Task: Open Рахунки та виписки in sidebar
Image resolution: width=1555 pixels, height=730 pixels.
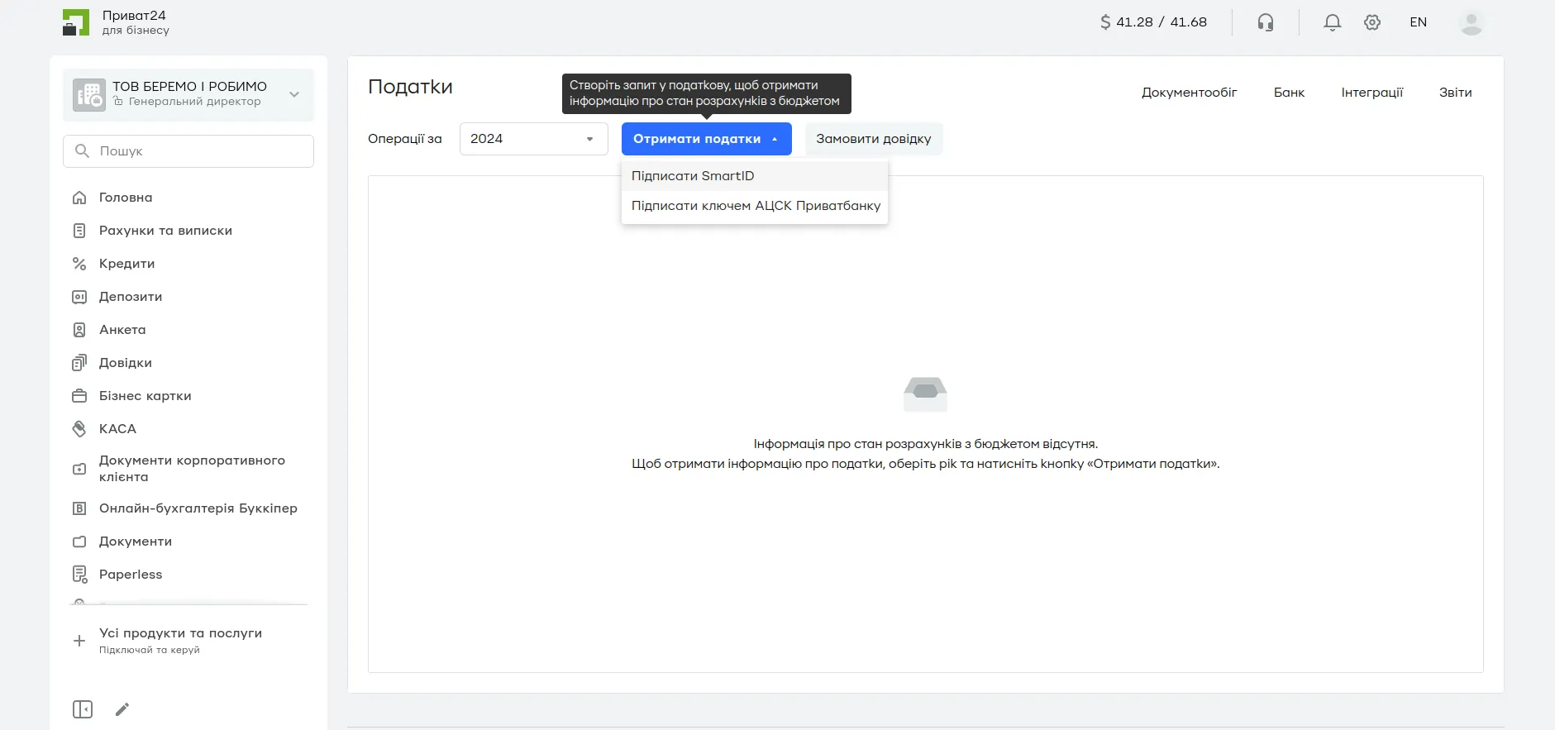Action: pos(165,231)
